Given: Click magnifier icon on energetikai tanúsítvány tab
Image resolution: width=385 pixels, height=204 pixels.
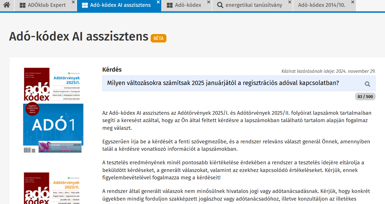Looking at the screenshot, I should point(220,5).
